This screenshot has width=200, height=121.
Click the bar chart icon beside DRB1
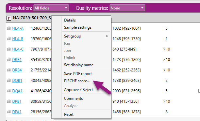pos(9,59)
